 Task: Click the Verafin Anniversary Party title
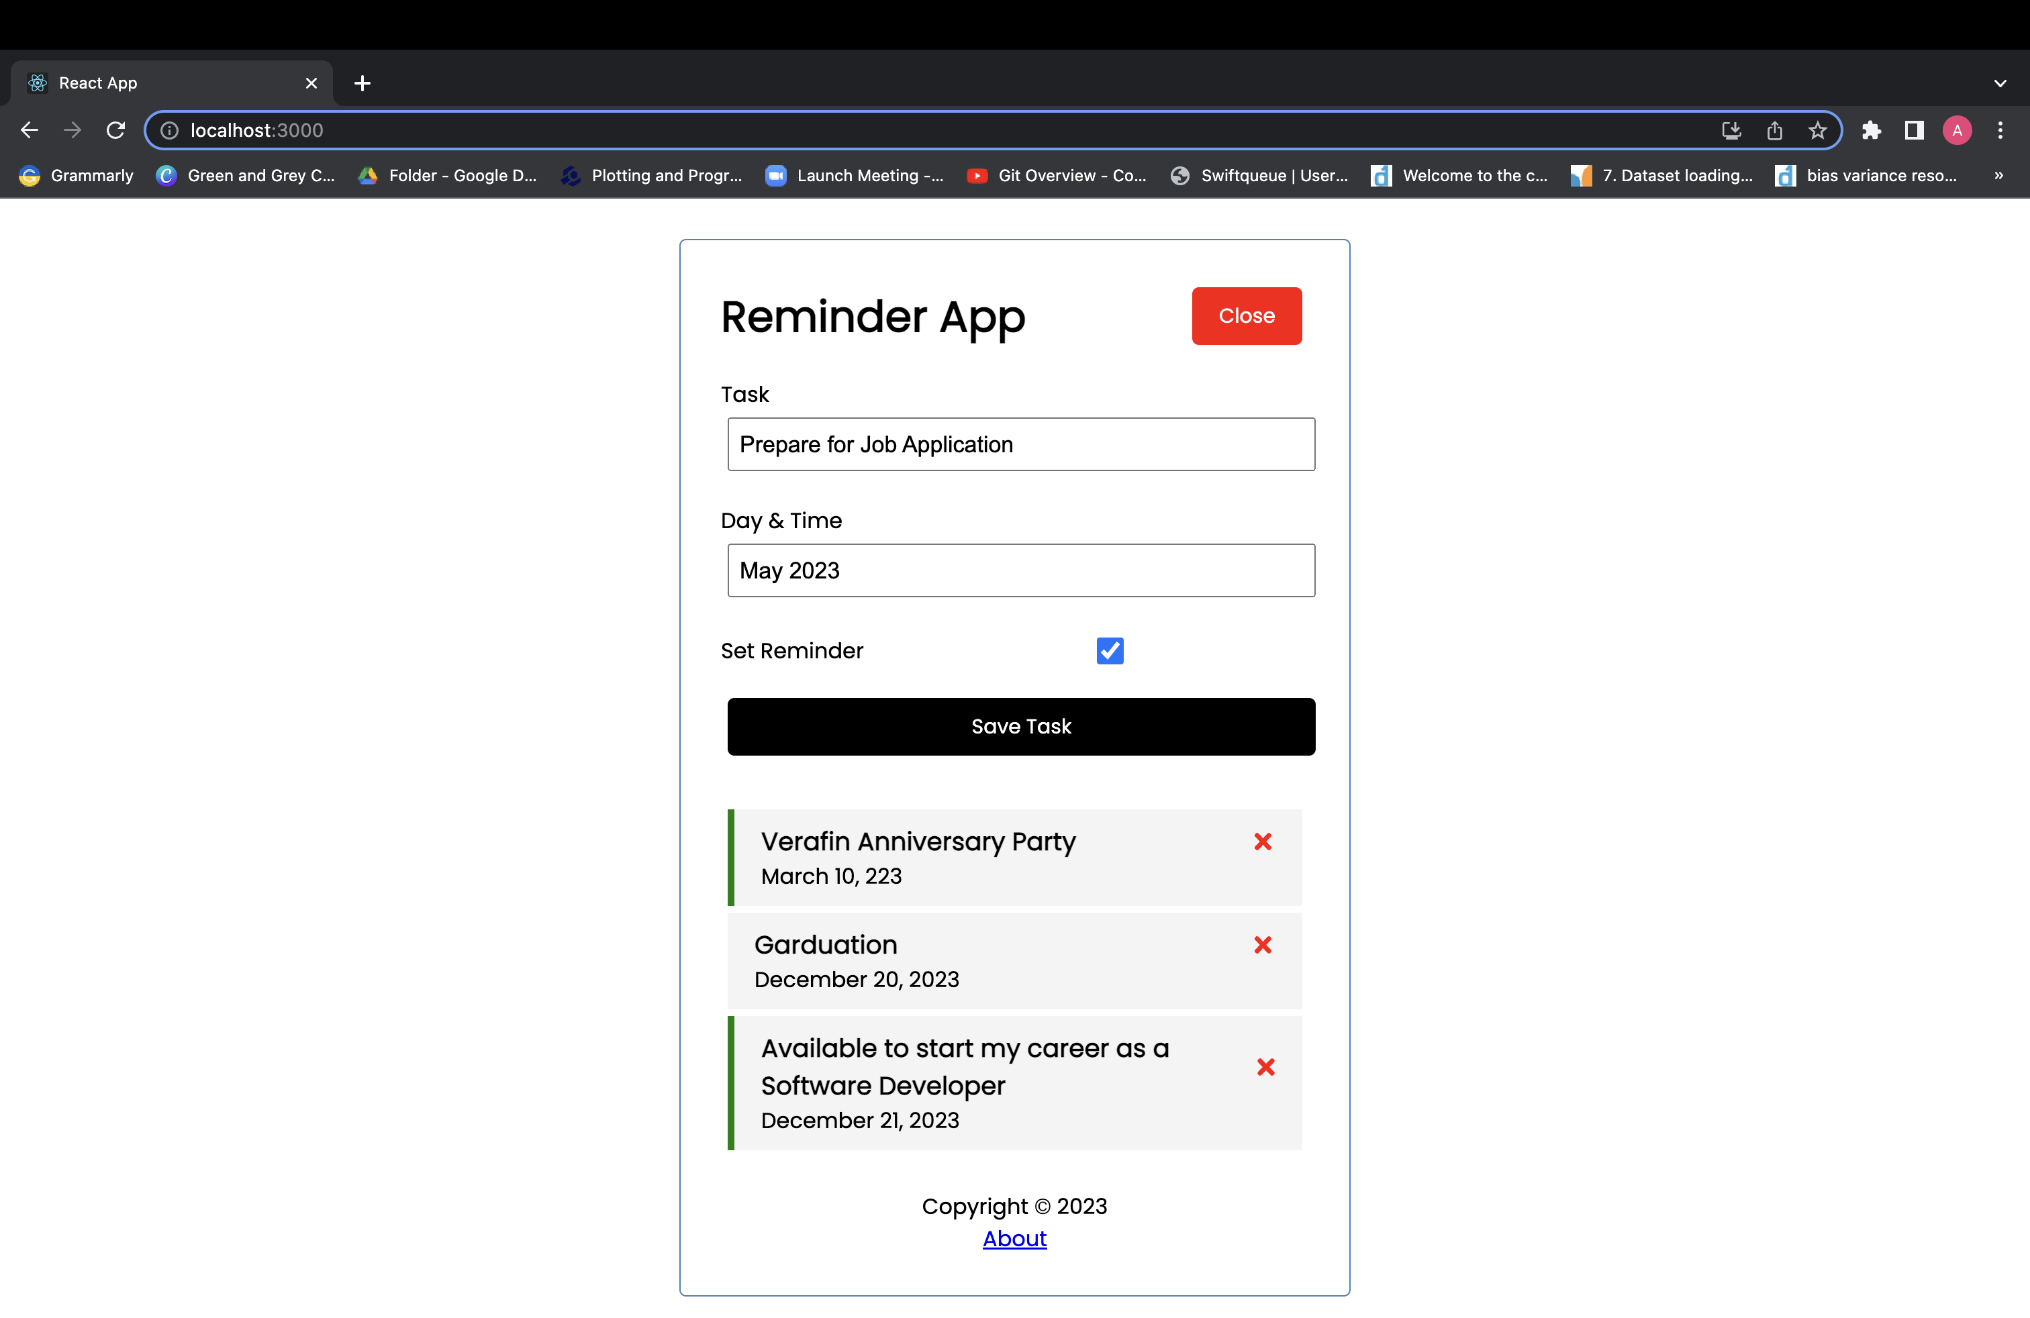click(918, 842)
